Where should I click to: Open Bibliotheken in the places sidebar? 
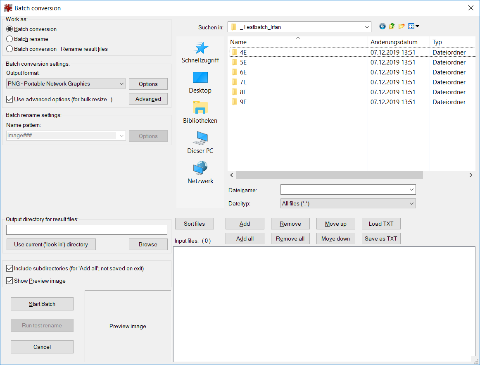pyautogui.click(x=200, y=113)
